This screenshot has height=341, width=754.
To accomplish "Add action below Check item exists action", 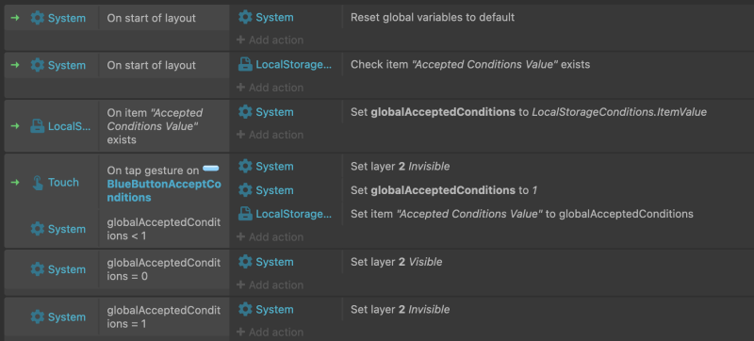I will point(270,88).
